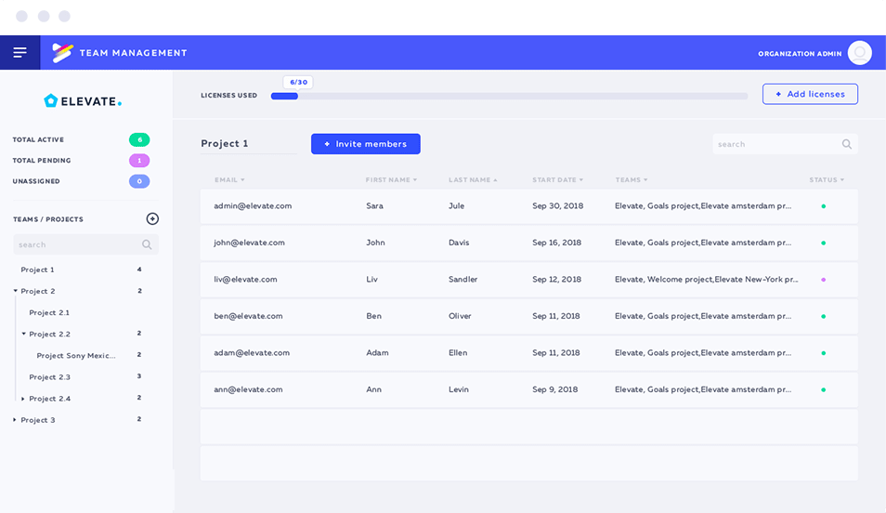Viewport: 886px width, 513px height.
Task: Click john@elevate.com email cell
Action: [249, 243]
